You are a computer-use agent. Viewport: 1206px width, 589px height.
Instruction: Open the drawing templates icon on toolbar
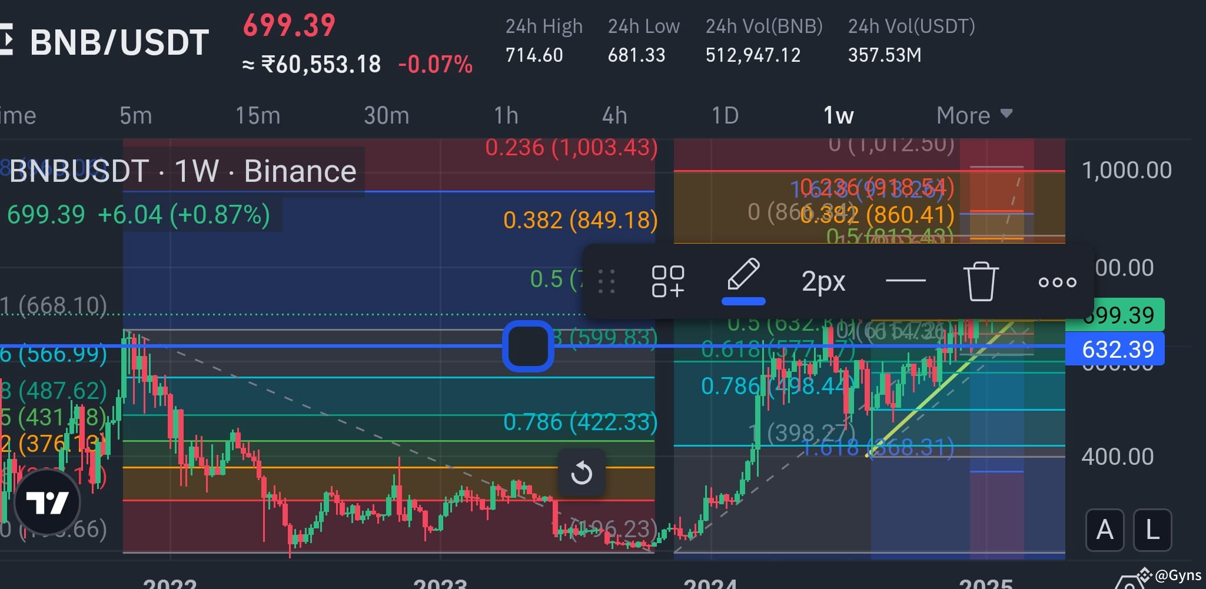coord(669,282)
